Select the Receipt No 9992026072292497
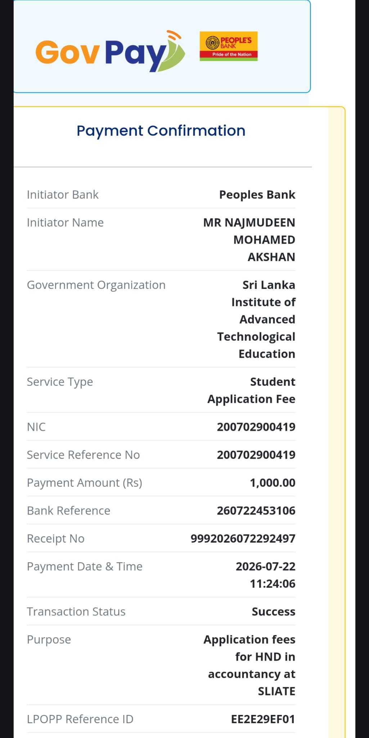 243,539
